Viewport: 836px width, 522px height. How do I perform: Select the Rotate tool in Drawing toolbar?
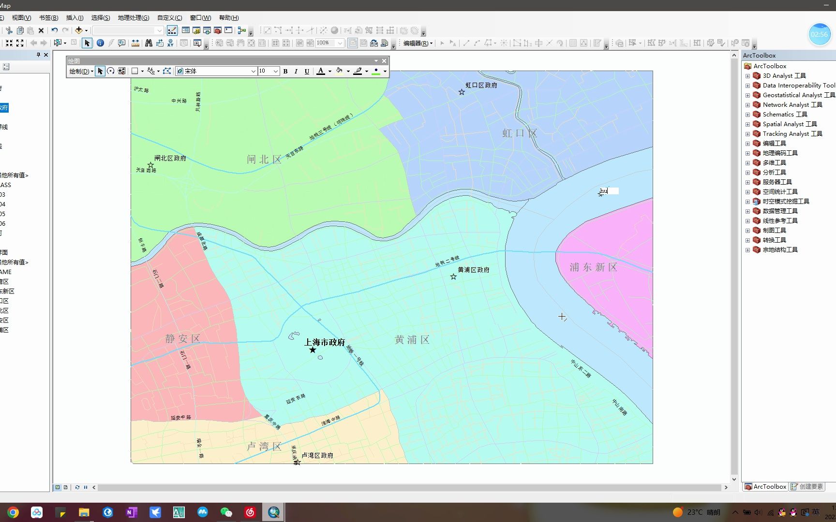(x=111, y=71)
